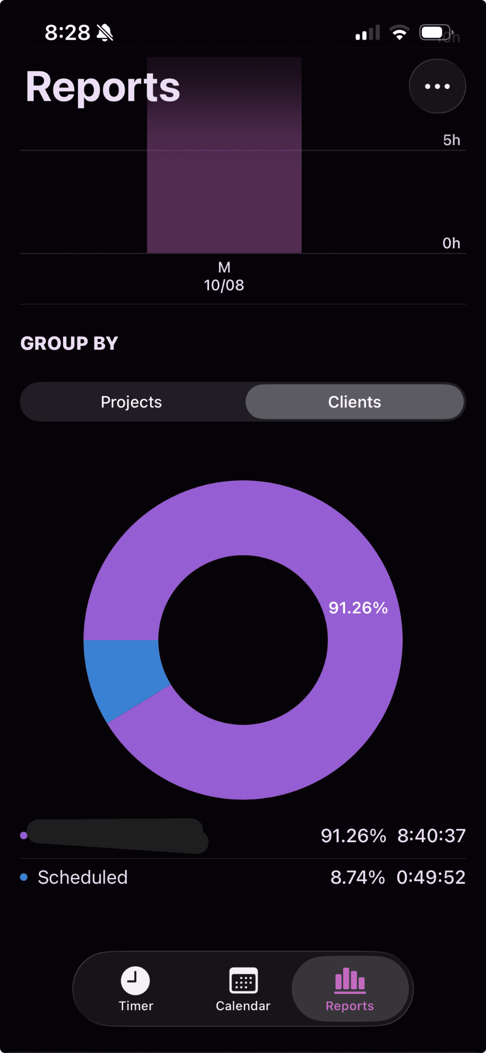Tap the 8:40:37 duration value
Viewport: 486px width, 1053px height.
tap(432, 836)
